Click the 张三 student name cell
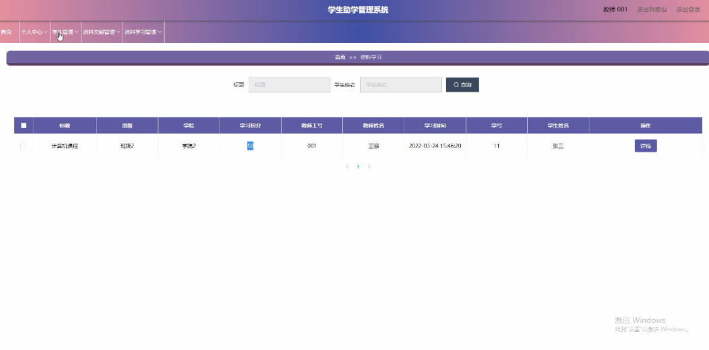 pyautogui.click(x=558, y=146)
